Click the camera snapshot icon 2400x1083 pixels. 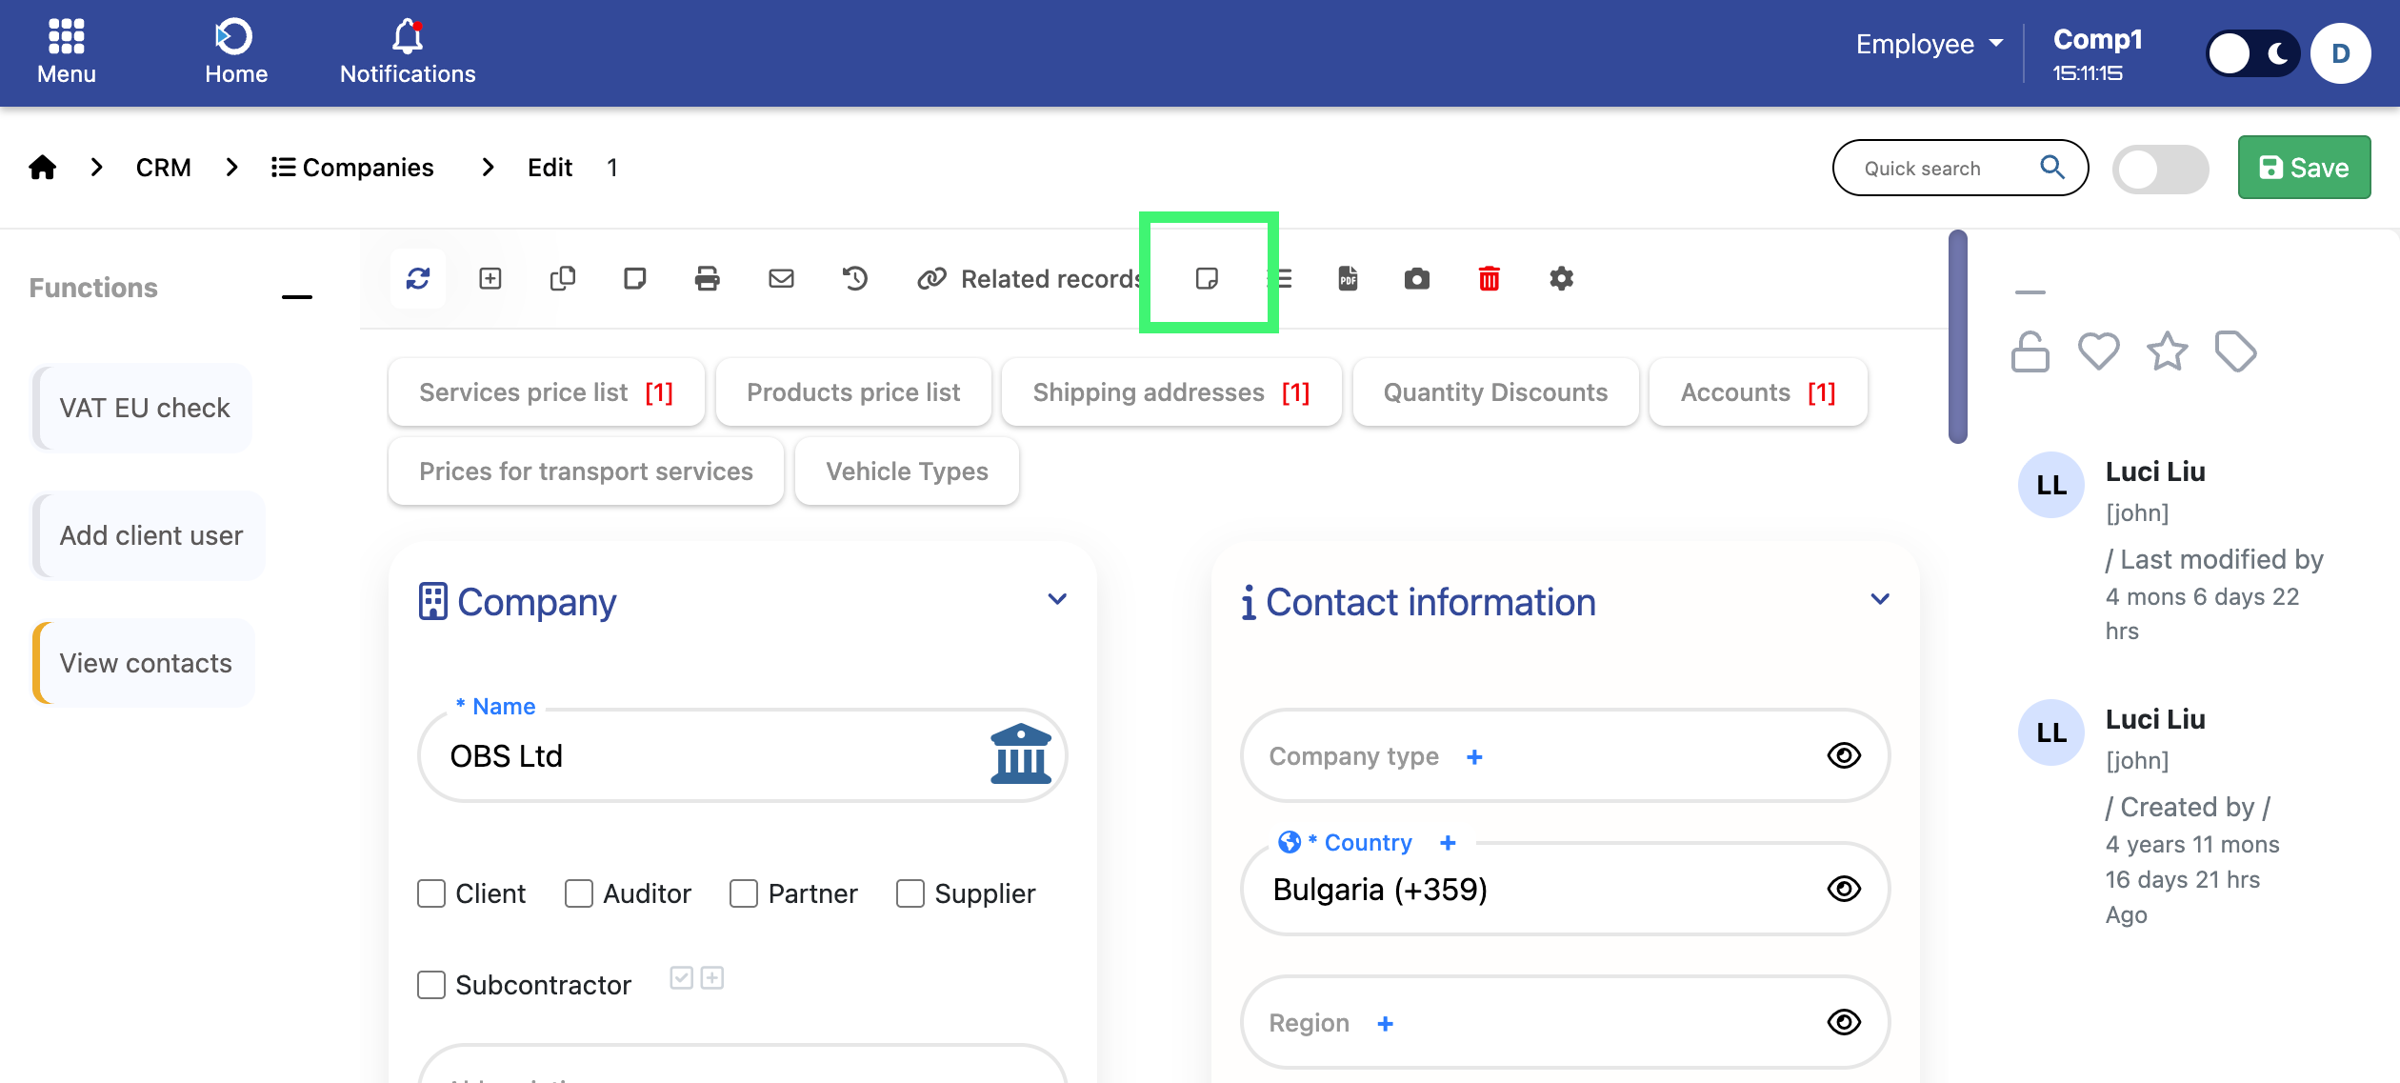tap(1416, 278)
